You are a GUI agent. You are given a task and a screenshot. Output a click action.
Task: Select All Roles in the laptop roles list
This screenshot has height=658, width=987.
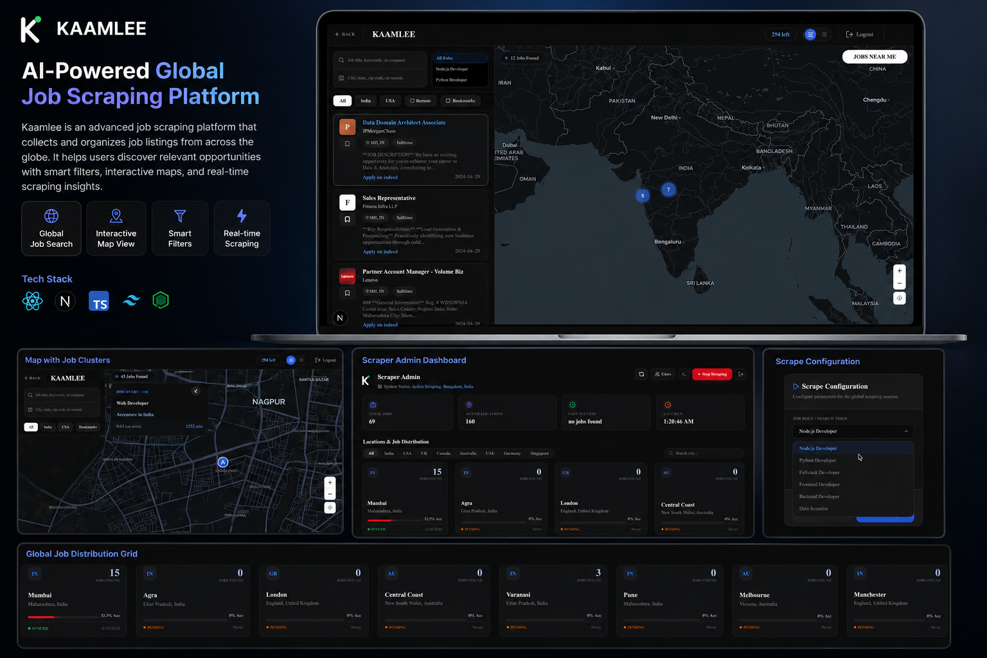[x=460, y=58]
